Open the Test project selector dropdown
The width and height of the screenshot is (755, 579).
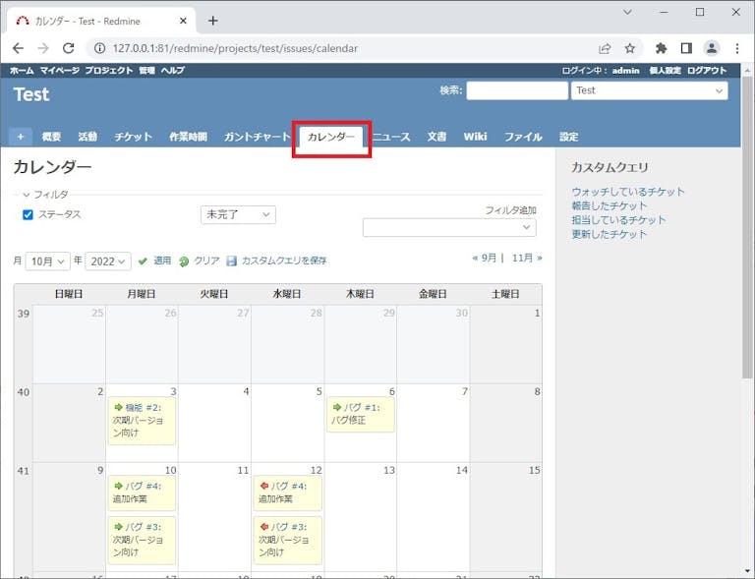[649, 90]
